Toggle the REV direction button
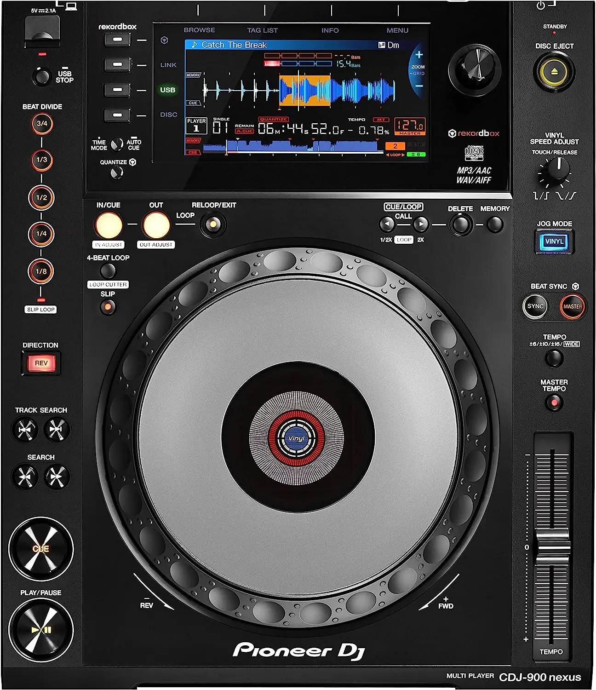The height and width of the screenshot is (690, 596). [41, 363]
